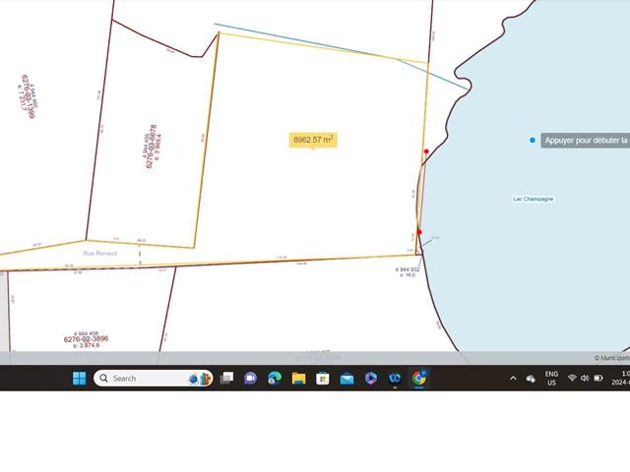The width and height of the screenshot is (630, 472).
Task: Open Microsoft Store from the taskbar
Action: click(323, 379)
